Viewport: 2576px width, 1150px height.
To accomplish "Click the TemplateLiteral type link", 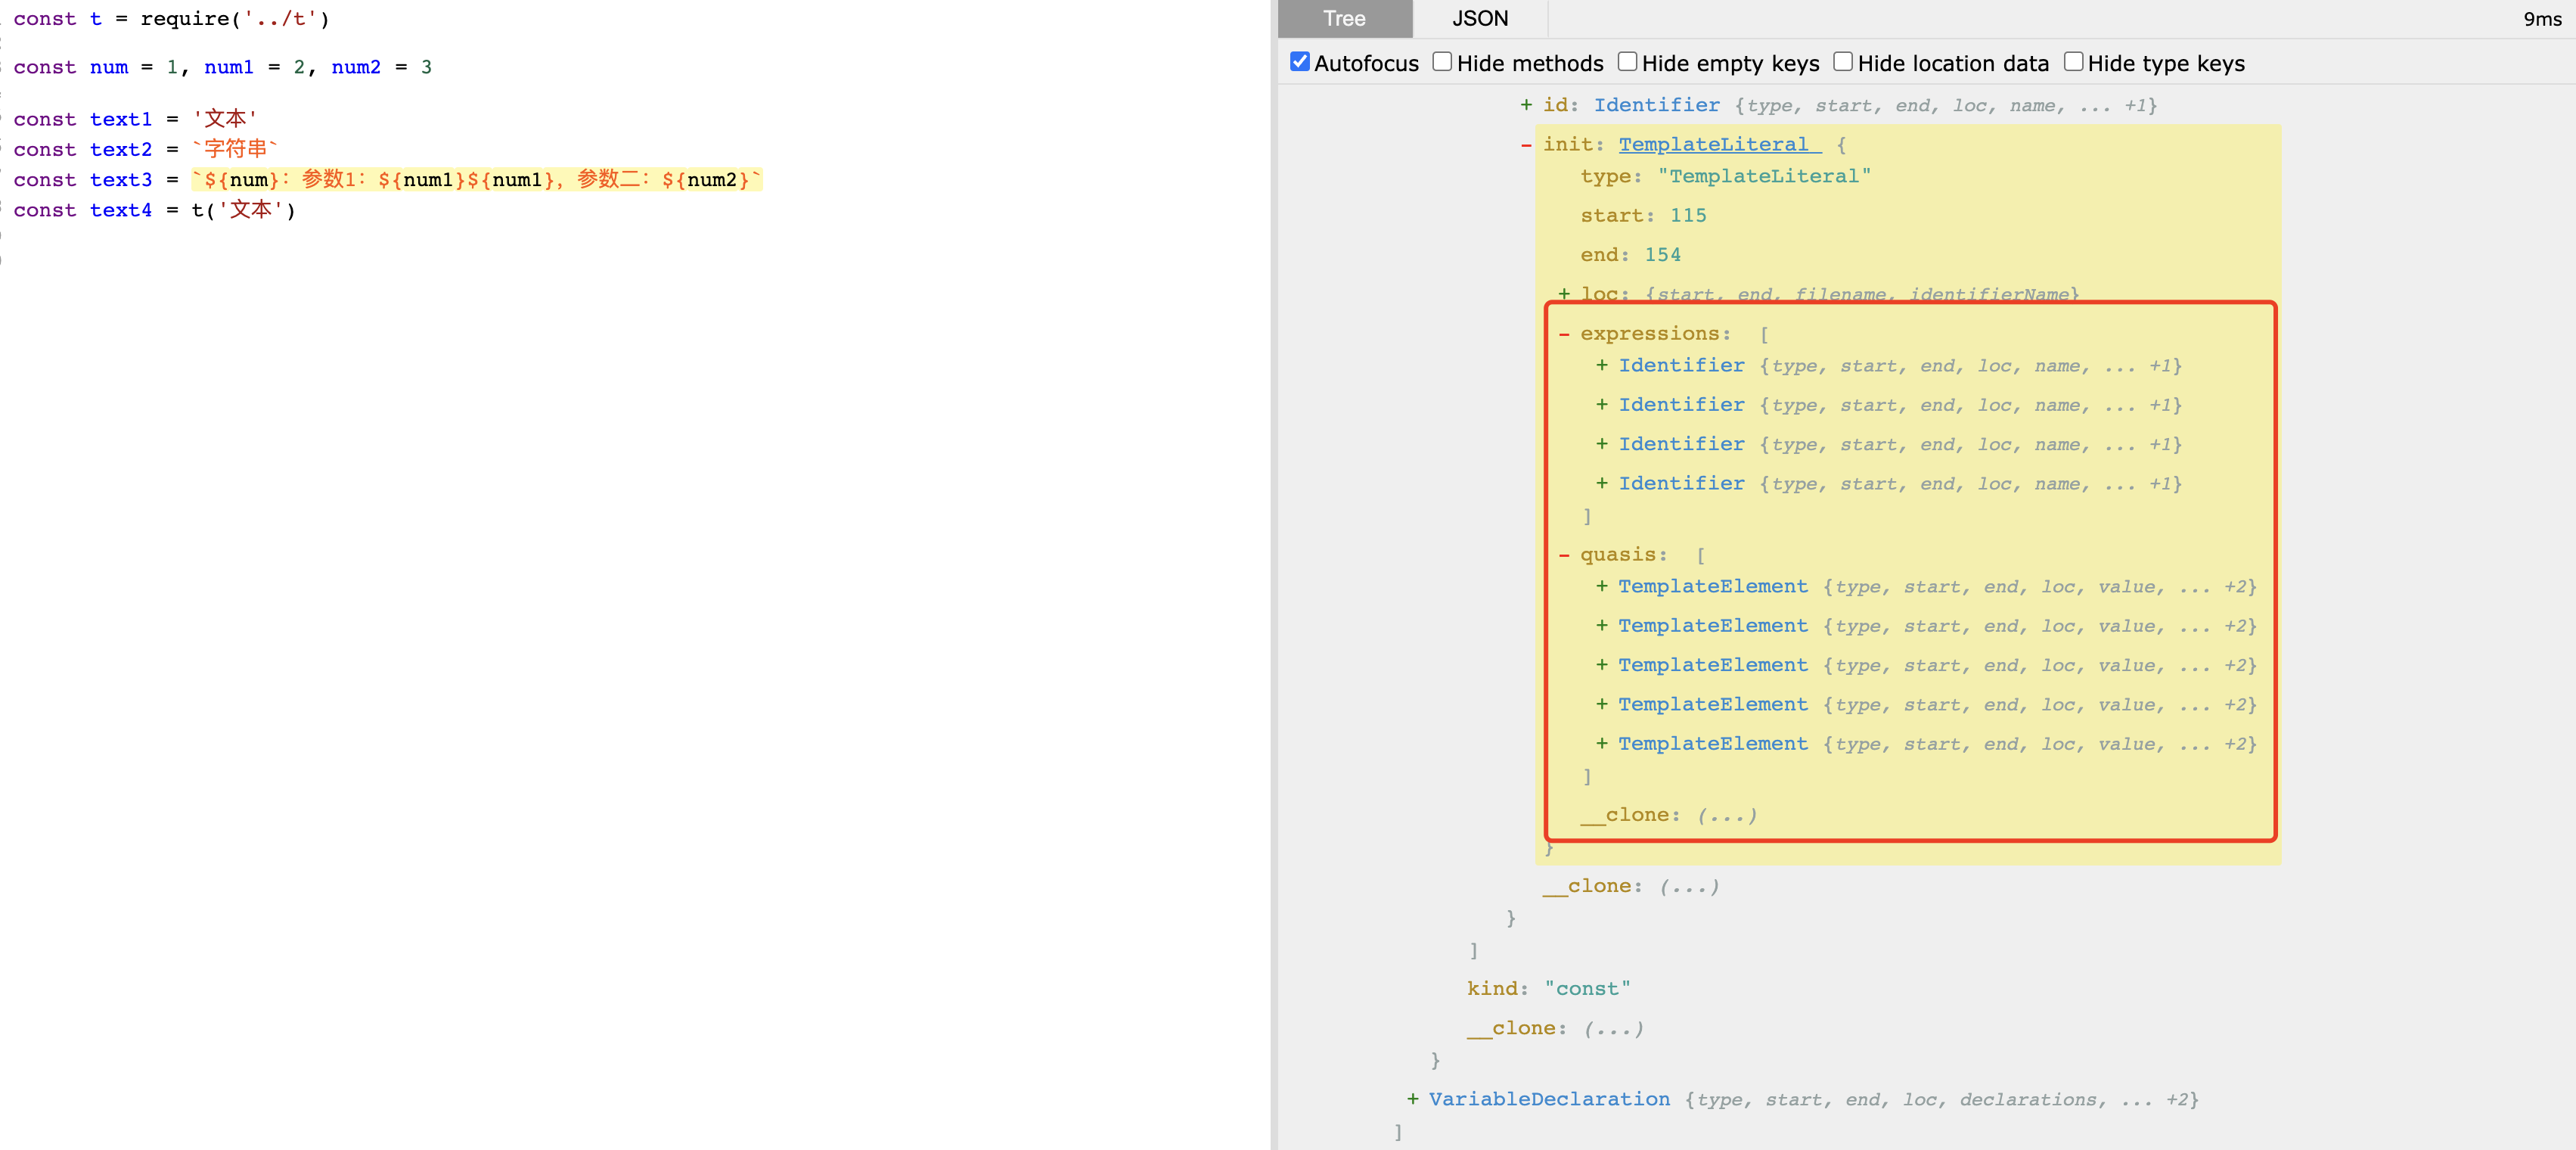I will [1714, 145].
